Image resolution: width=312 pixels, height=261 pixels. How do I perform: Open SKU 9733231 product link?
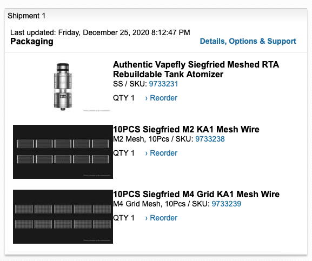(163, 84)
